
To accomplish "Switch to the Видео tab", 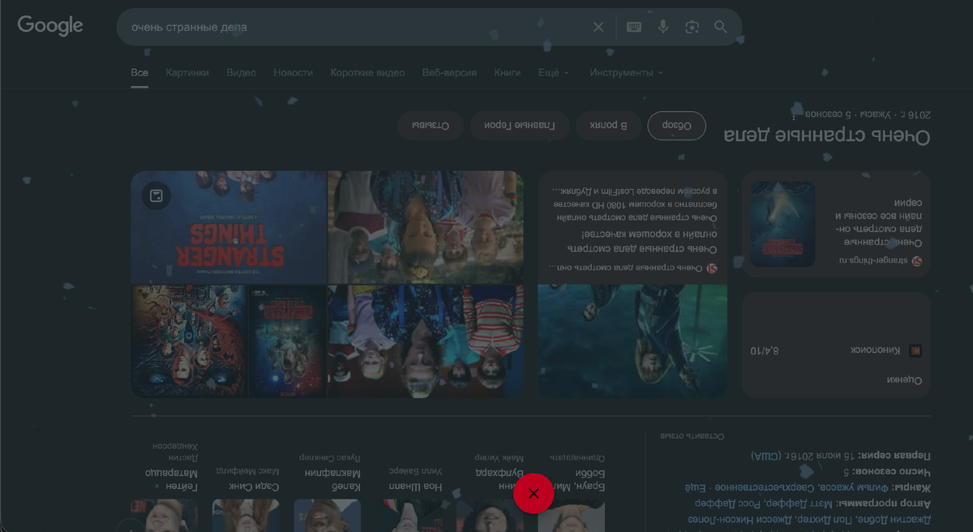I will click(242, 72).
